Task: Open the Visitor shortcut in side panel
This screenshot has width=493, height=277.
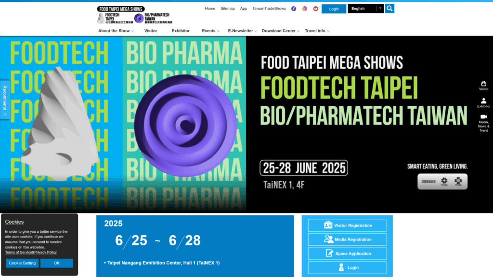Action: 483,86
